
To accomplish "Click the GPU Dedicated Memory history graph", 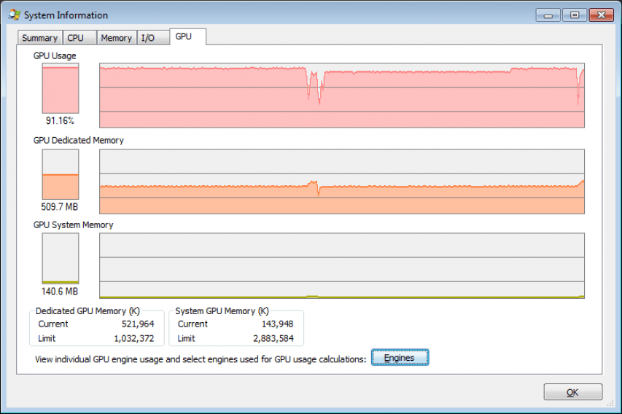I will click(x=341, y=181).
